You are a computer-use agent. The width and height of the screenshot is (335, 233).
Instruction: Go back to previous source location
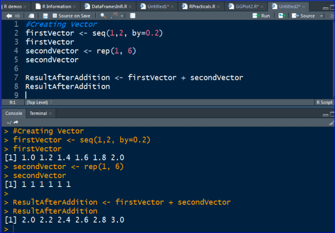click(9, 16)
